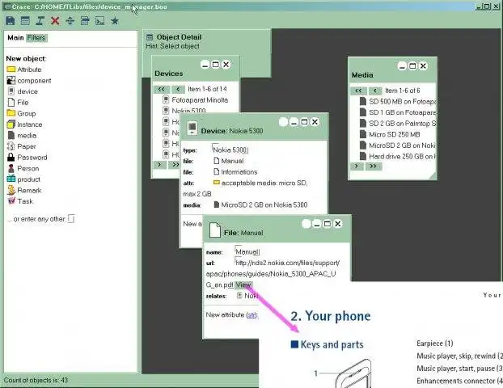The width and height of the screenshot is (503, 388).
Task: Open SD 2 GB on Palmtop media item
Action: tap(397, 123)
